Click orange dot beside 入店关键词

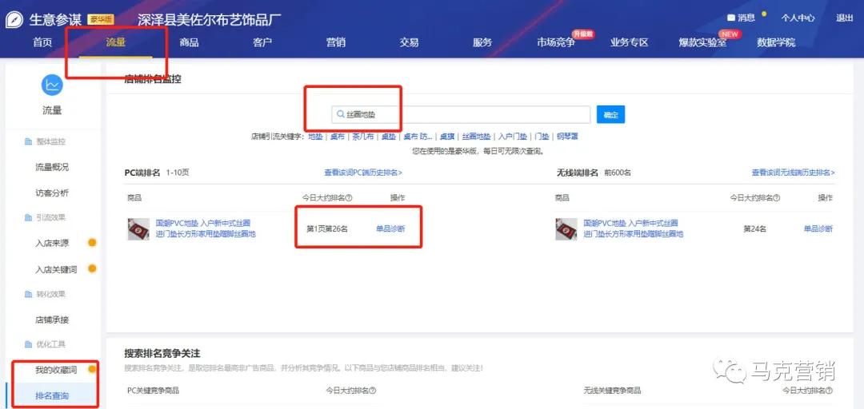[92, 268]
